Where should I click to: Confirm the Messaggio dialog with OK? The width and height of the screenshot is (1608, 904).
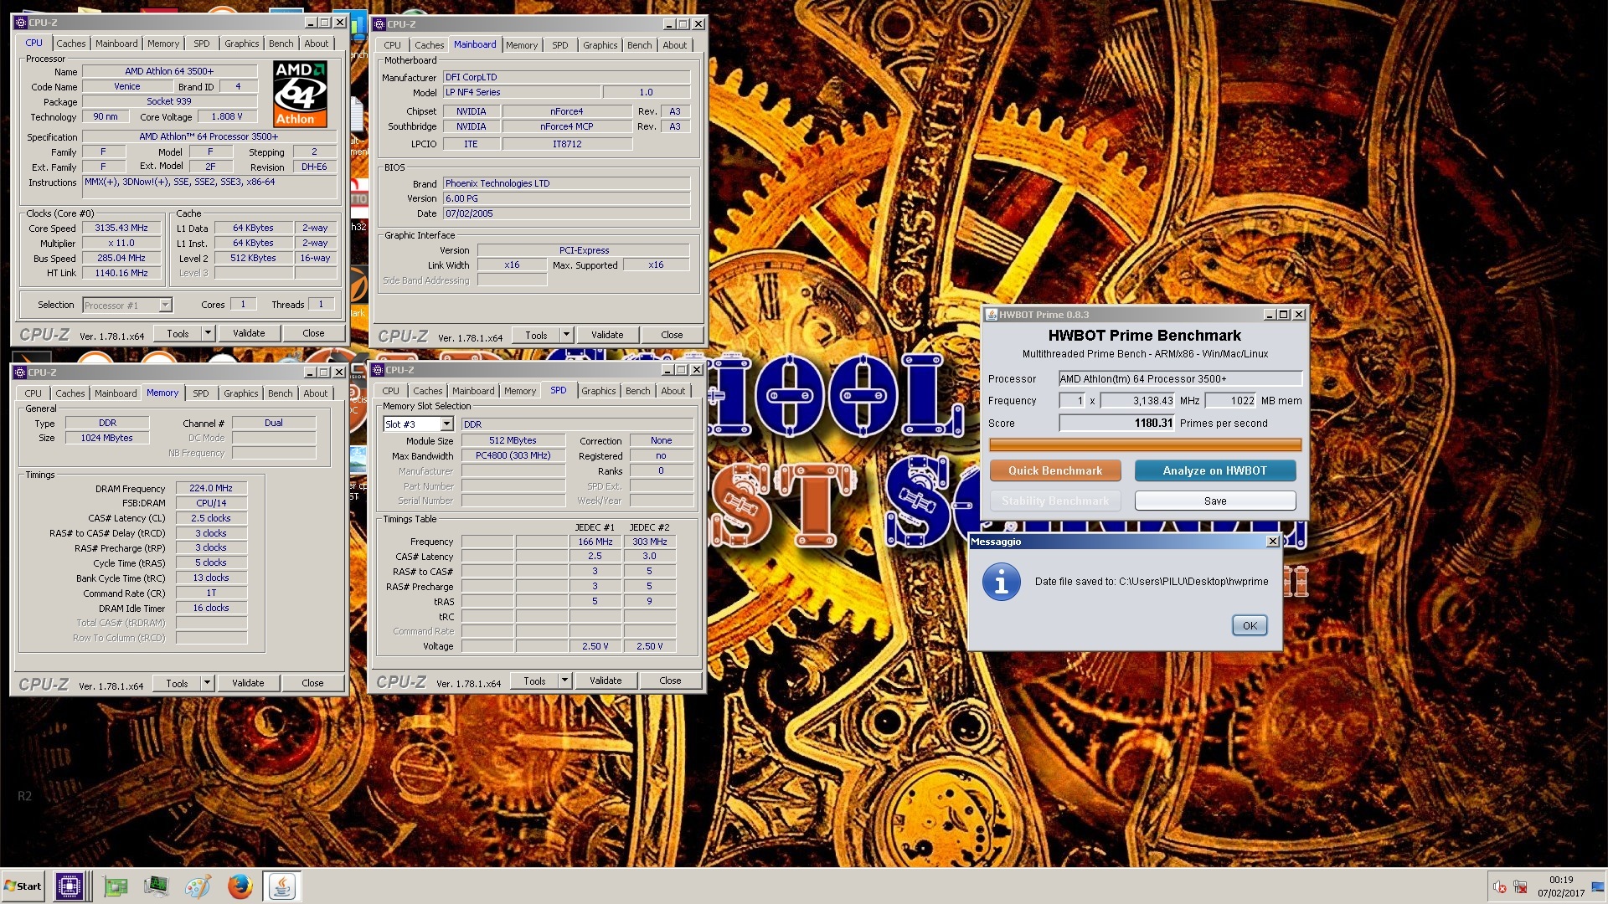[1250, 625]
